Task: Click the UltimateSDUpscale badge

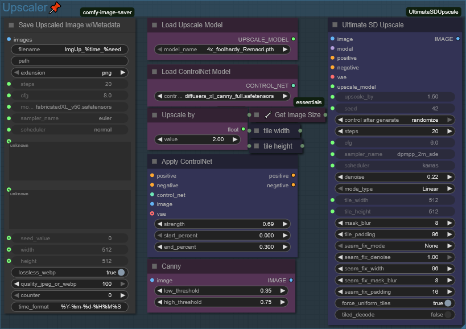Action: point(434,12)
